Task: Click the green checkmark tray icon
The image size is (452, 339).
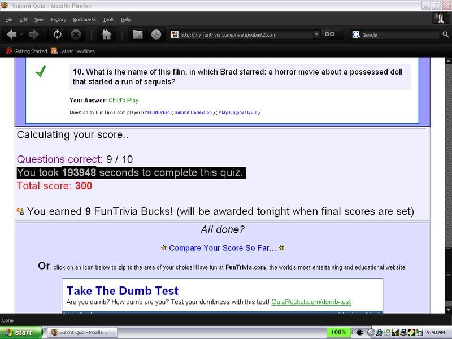Action: 387,332
